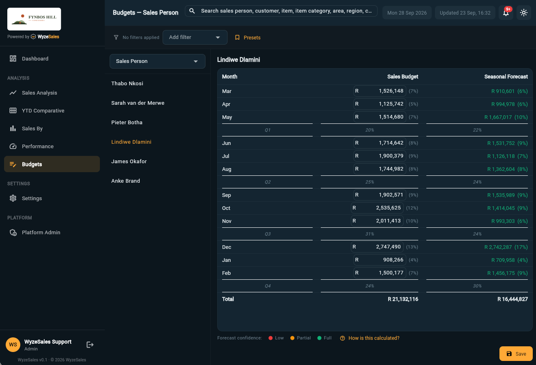Save the budget changes
The height and width of the screenshot is (365, 536).
(x=516, y=354)
